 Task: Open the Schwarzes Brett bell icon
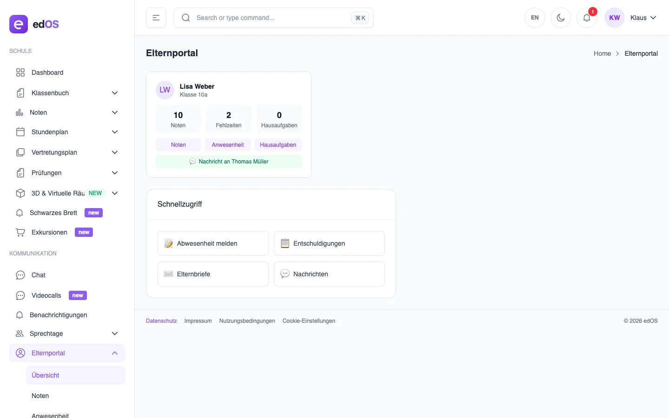[x=19, y=213]
